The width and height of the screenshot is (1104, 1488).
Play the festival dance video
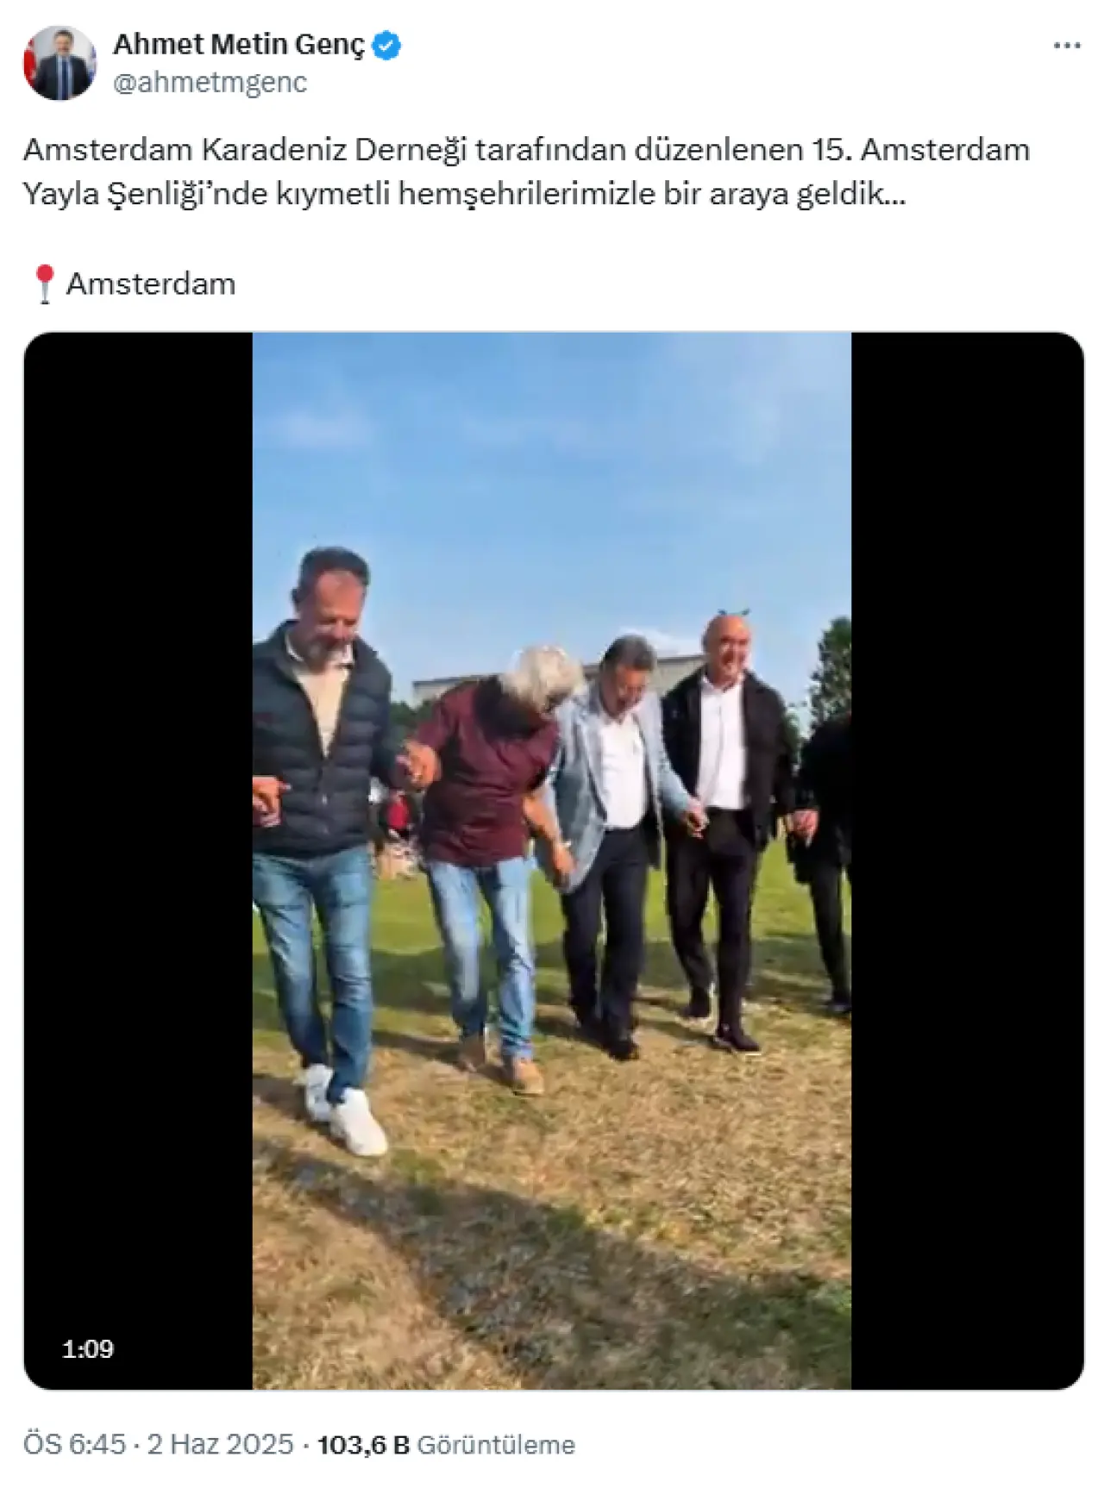(x=552, y=860)
